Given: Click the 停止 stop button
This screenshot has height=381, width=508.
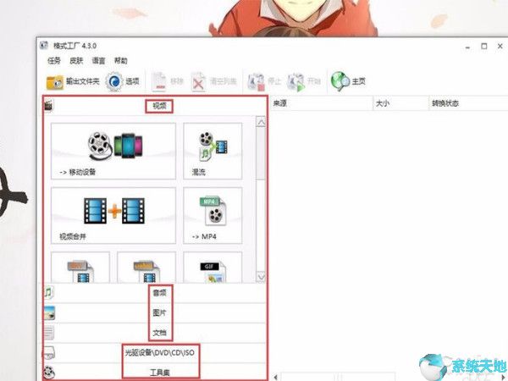Looking at the screenshot, I should pyautogui.click(x=264, y=81).
